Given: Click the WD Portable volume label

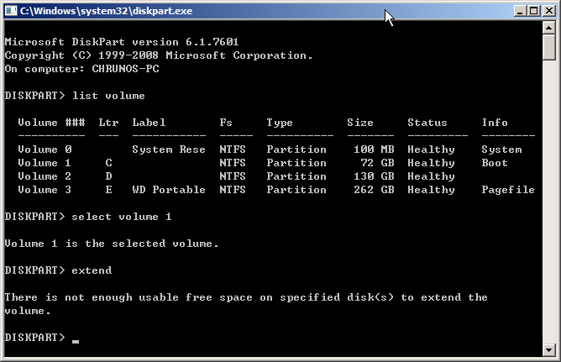Looking at the screenshot, I should (x=168, y=190).
